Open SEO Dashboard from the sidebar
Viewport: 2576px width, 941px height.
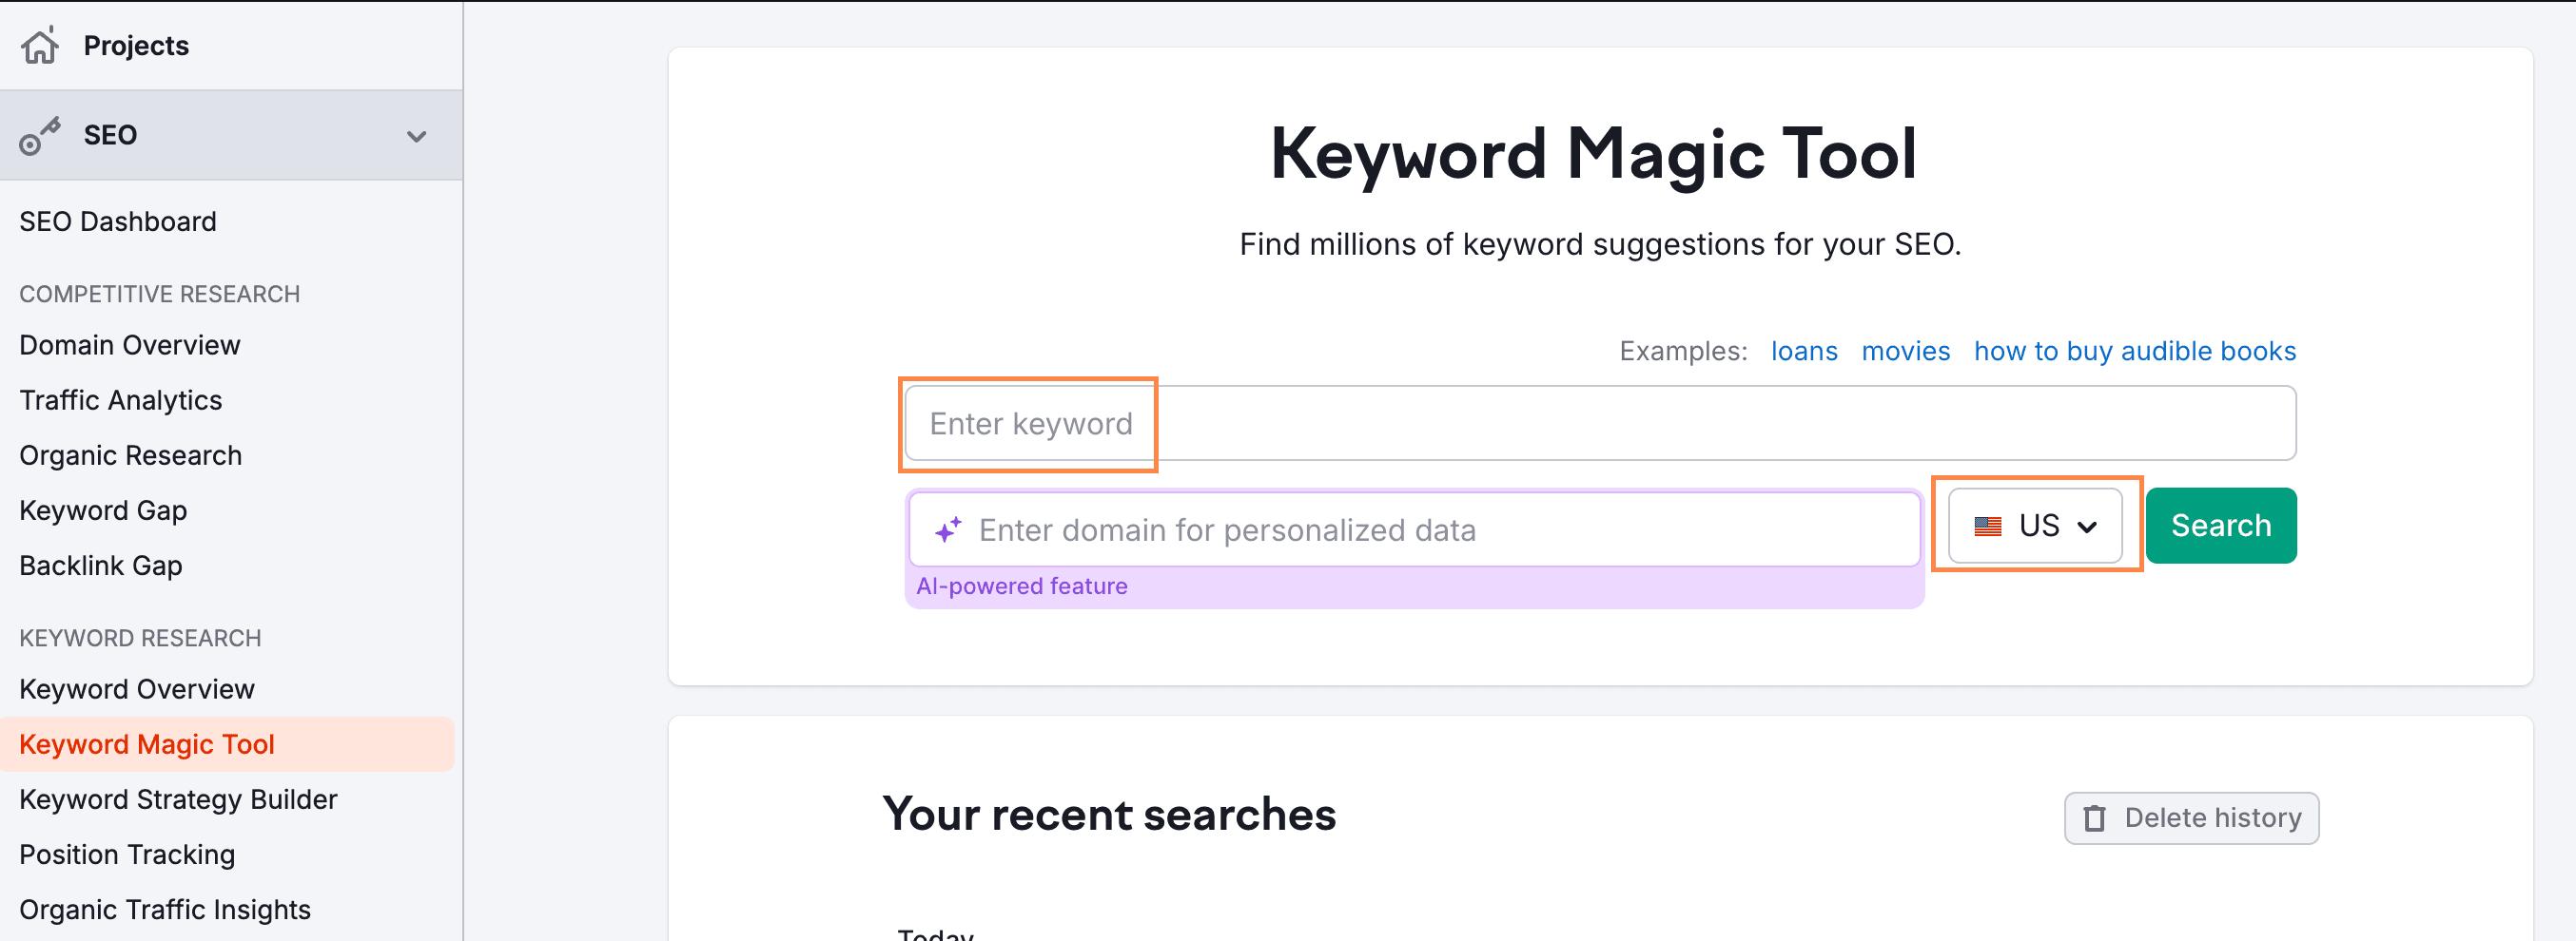point(118,221)
